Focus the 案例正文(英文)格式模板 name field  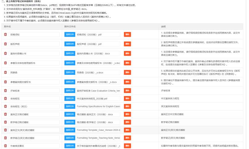34,130
